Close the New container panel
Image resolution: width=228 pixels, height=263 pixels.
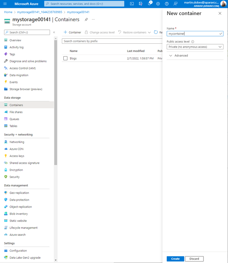pos(220,14)
